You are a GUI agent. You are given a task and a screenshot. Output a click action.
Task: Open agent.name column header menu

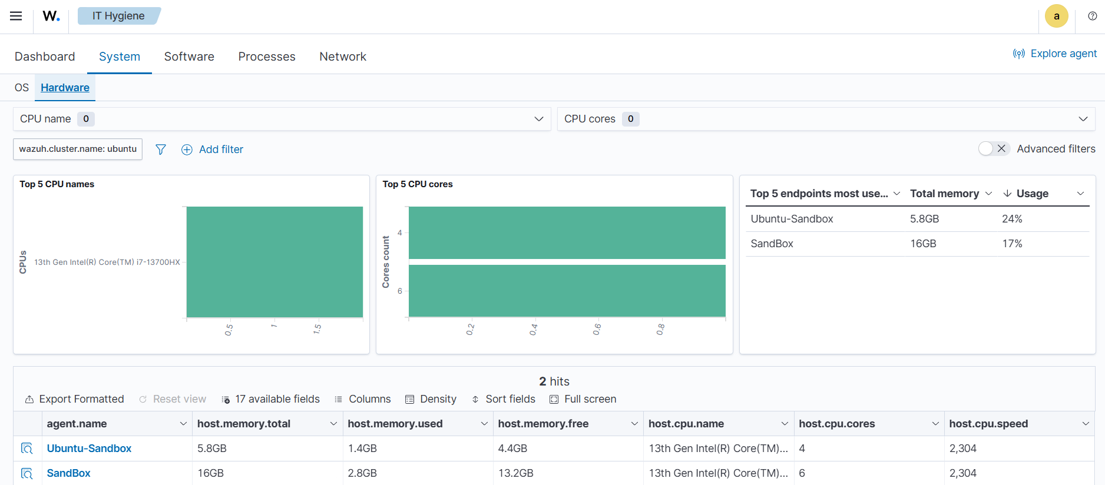click(183, 424)
